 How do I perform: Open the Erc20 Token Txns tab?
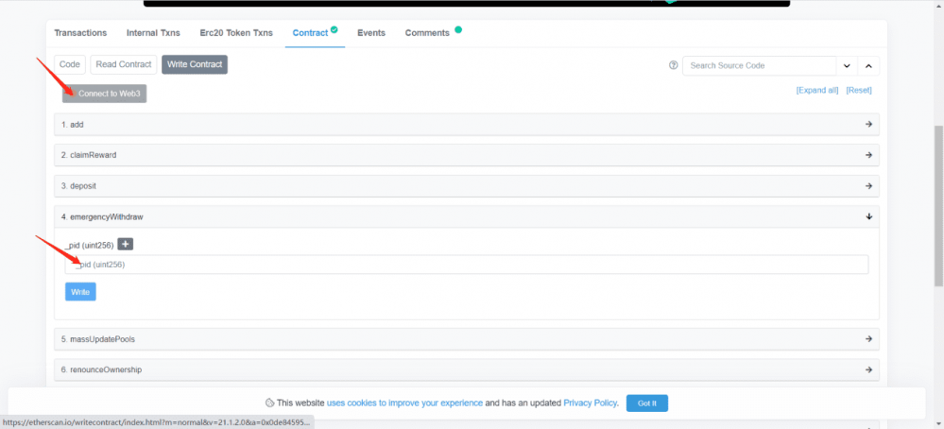click(x=236, y=32)
